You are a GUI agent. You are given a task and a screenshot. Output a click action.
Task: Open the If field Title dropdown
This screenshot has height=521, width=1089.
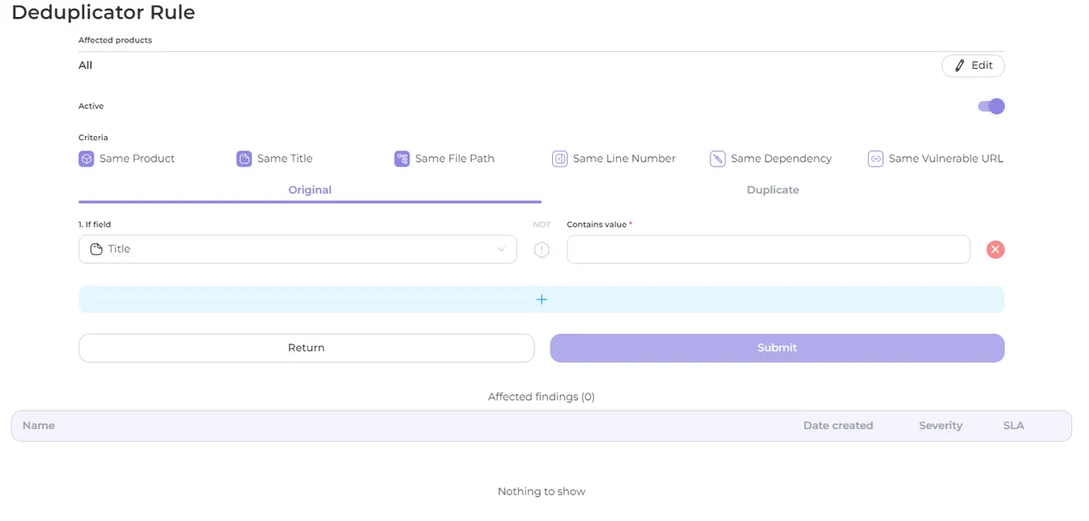pyautogui.click(x=297, y=249)
